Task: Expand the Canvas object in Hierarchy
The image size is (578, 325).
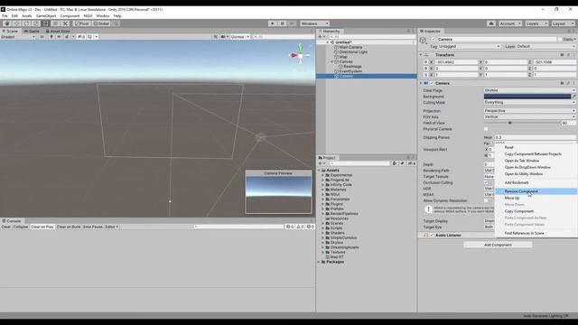Action: [x=331, y=62]
